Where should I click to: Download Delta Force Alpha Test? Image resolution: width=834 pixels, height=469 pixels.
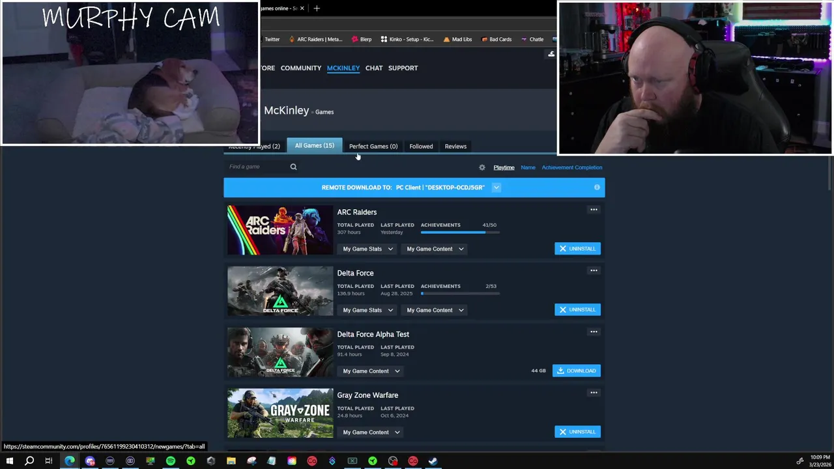point(576,371)
